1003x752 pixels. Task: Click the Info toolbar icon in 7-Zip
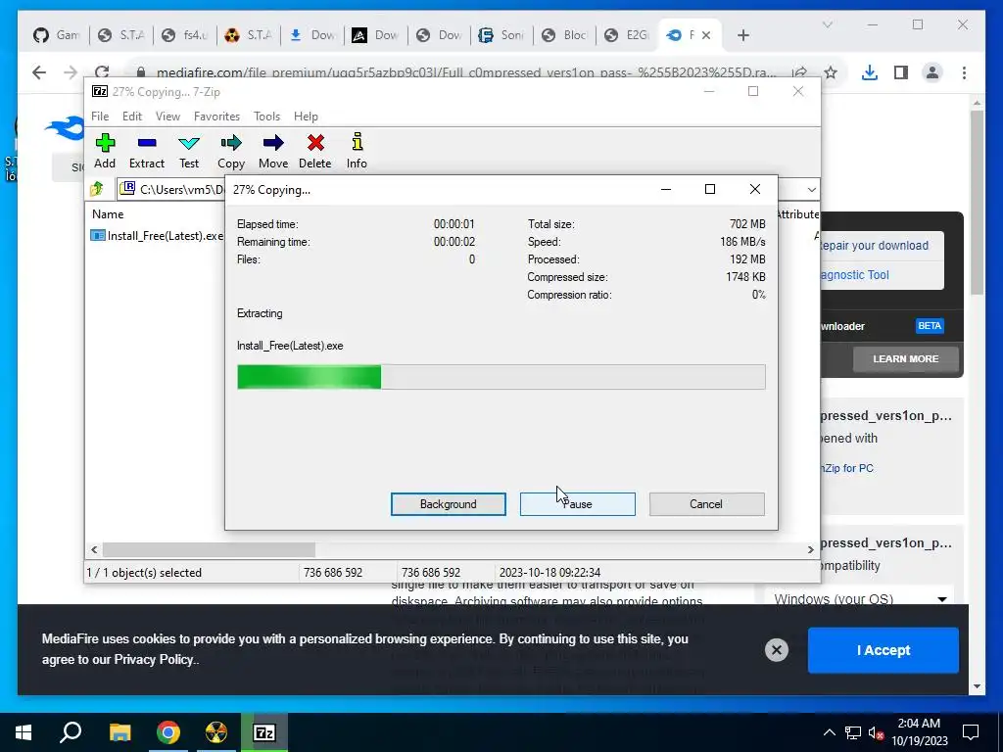click(x=357, y=151)
